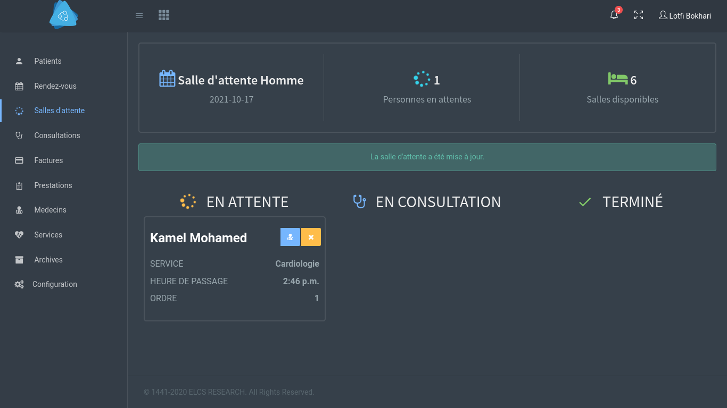Open Lotfi Bokhari user menu
This screenshot has width=727, height=408.
click(x=685, y=15)
